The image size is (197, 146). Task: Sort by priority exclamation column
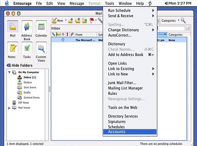67,34
